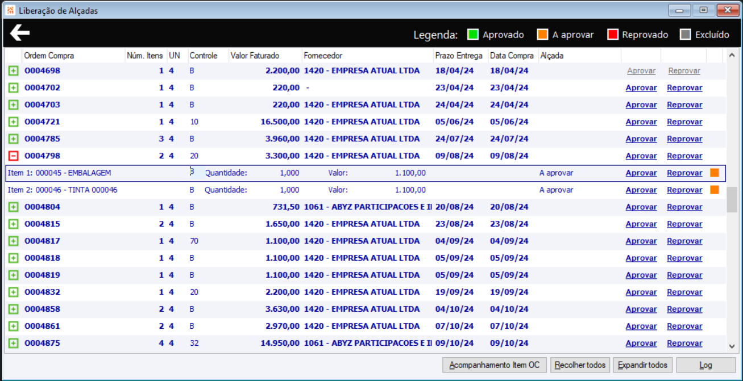Click scrollbar up arrow in orders list

point(732,56)
